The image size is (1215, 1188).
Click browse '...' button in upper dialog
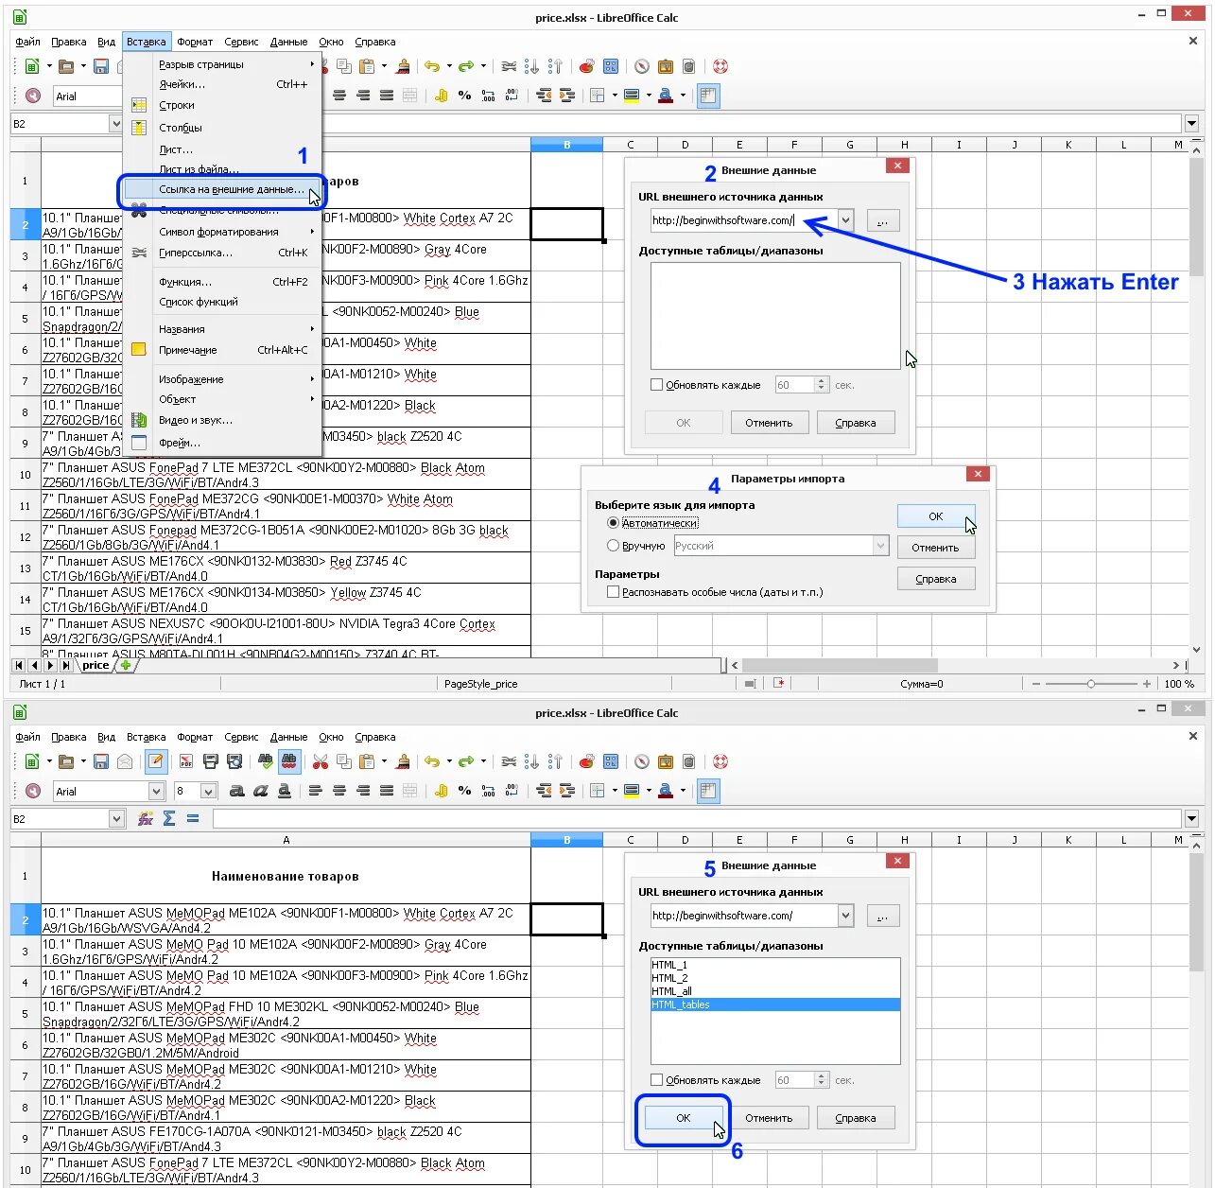[x=882, y=220]
